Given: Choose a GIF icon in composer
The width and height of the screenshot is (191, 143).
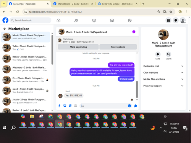Looking at the screenshot, I should pos(76,106).
